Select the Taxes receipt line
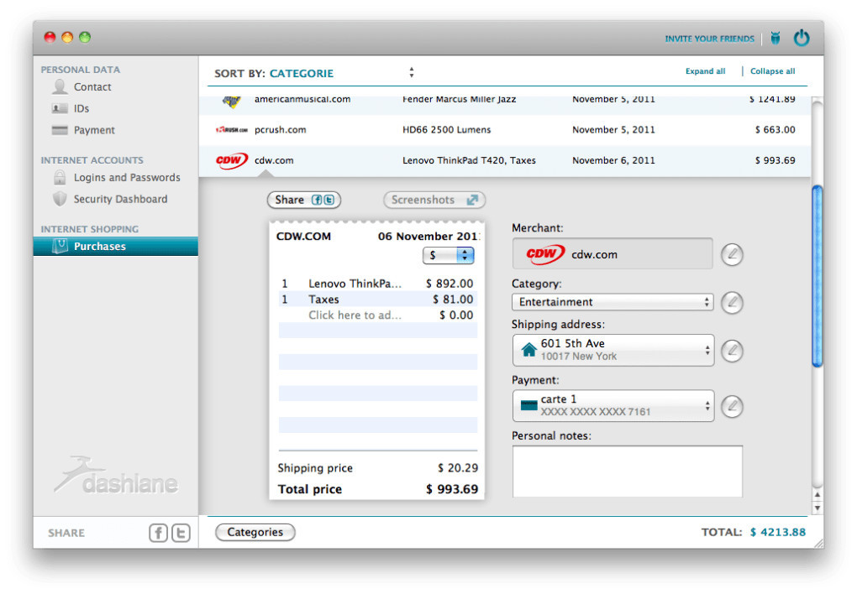Viewport: 857px width, 594px height. point(378,300)
